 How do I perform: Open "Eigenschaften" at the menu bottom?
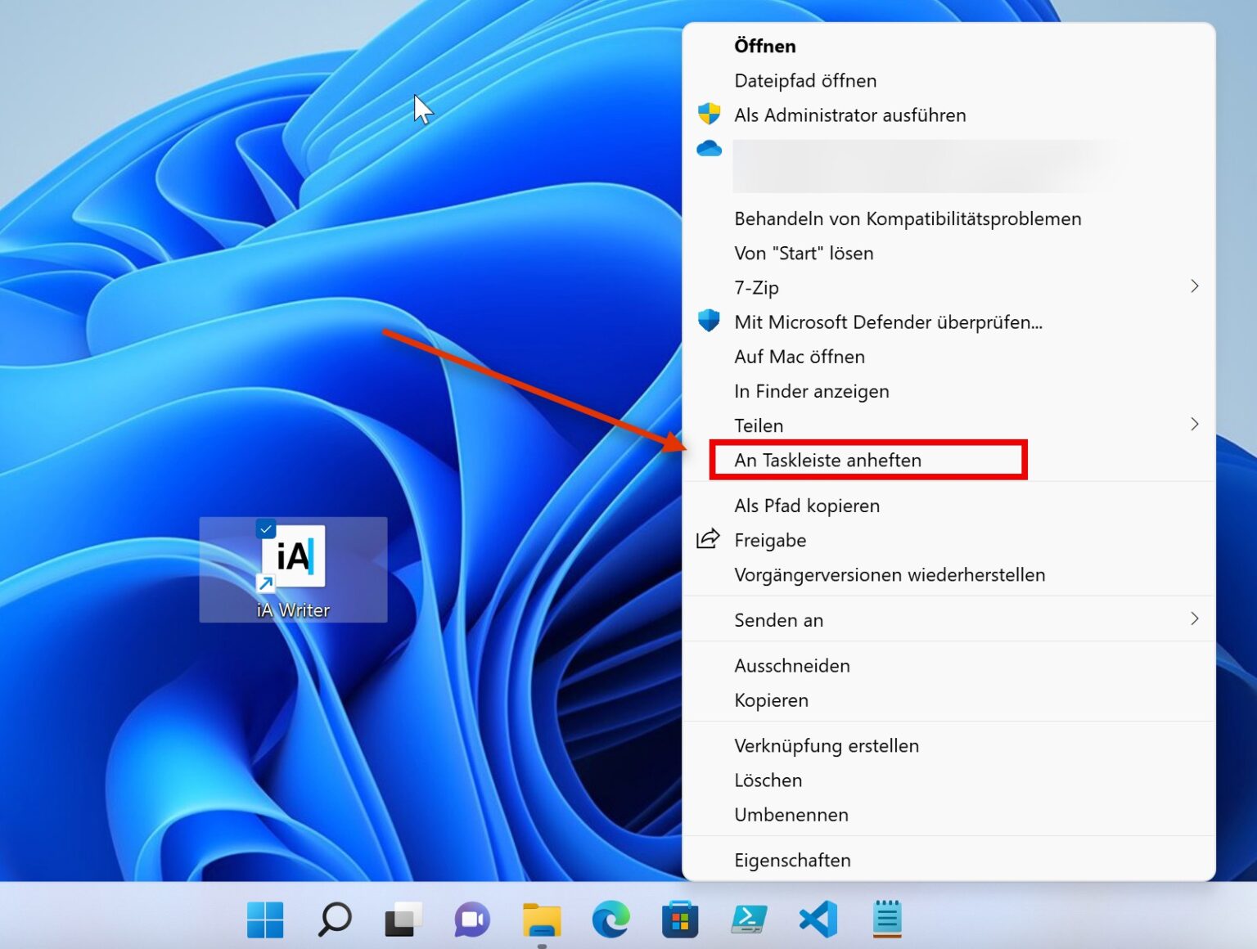tap(792, 860)
